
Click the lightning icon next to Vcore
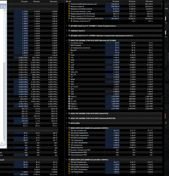69,55
